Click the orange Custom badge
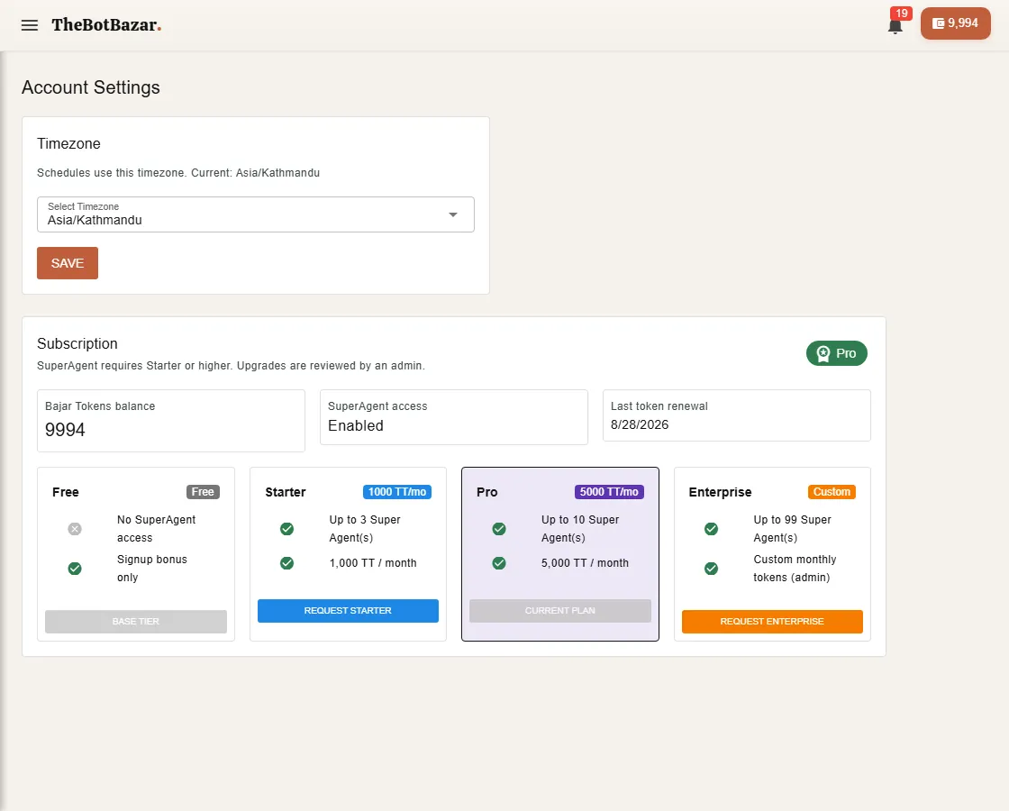 pos(832,492)
